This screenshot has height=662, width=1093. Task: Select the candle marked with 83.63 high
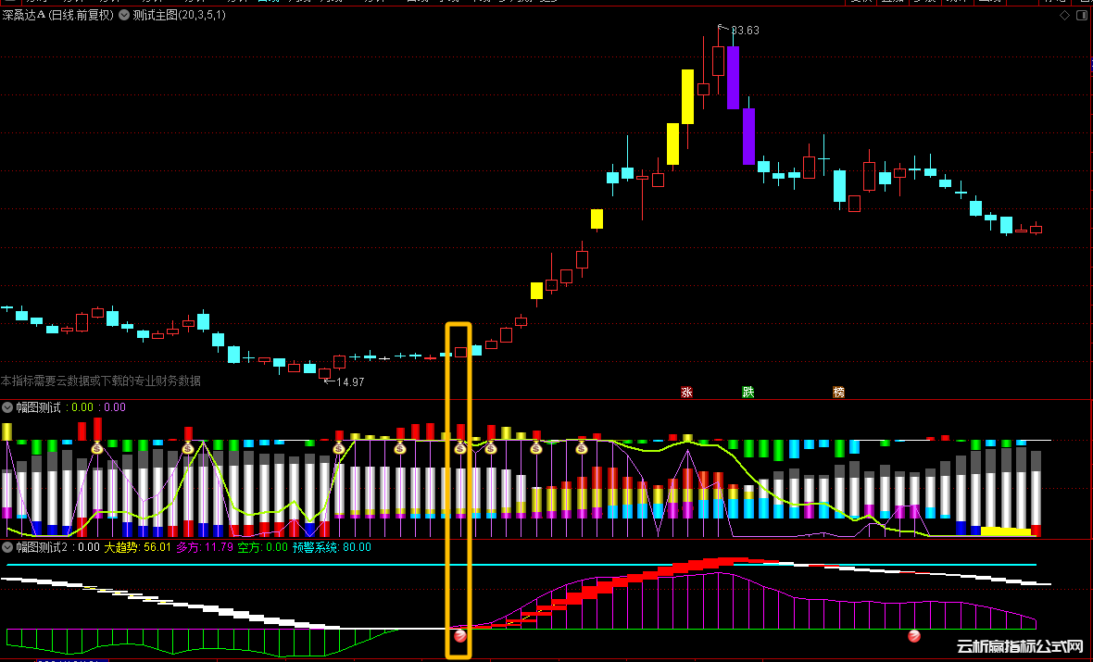tap(718, 59)
